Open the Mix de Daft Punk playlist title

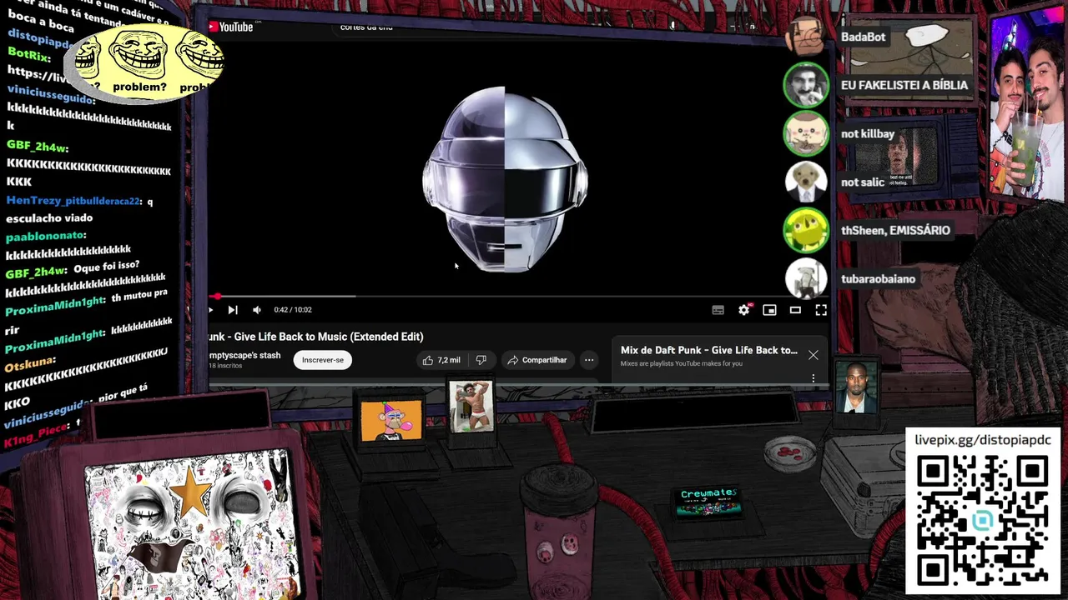click(708, 350)
